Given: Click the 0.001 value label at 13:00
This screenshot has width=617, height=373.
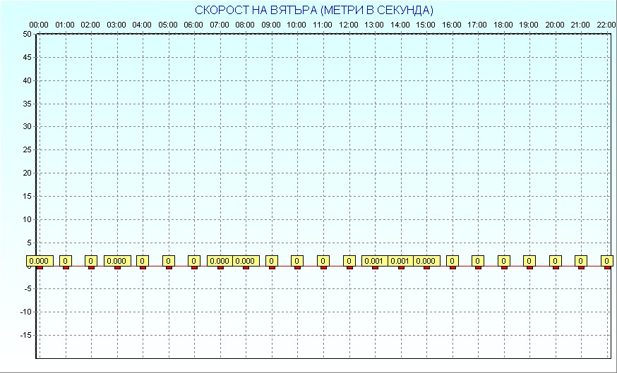Looking at the screenshot, I should [374, 261].
